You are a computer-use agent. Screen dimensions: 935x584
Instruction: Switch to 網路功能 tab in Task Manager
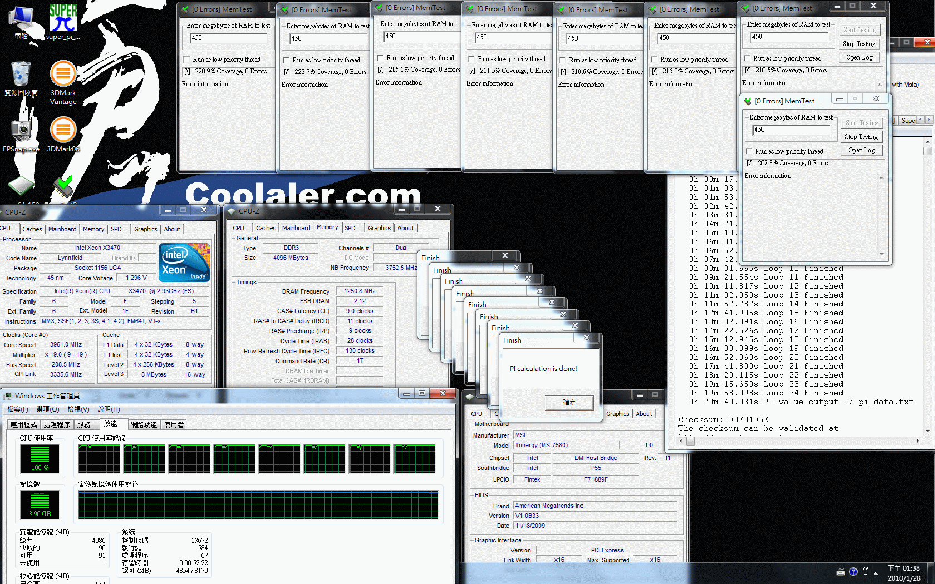click(144, 425)
